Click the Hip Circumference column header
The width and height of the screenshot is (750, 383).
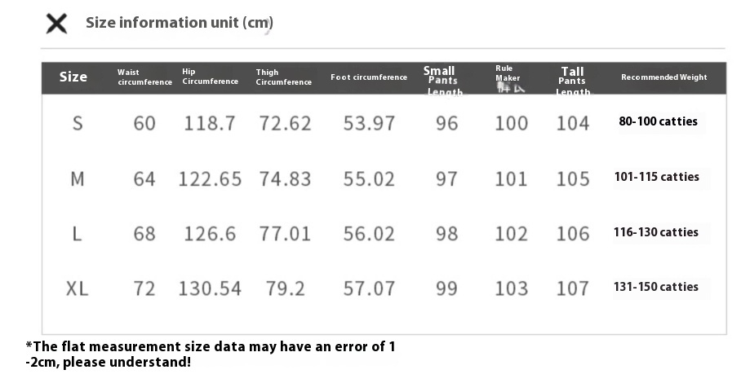[210, 77]
